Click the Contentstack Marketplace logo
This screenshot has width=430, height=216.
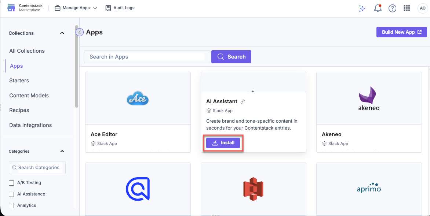pyautogui.click(x=25, y=8)
